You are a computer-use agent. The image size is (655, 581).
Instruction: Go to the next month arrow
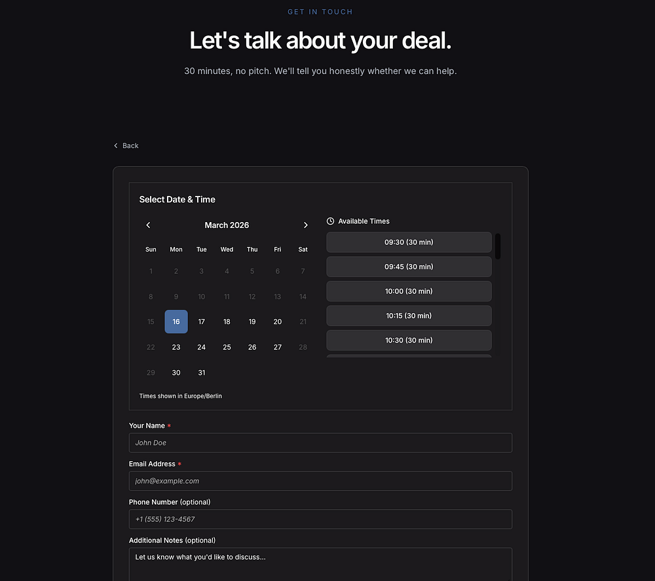tap(306, 225)
